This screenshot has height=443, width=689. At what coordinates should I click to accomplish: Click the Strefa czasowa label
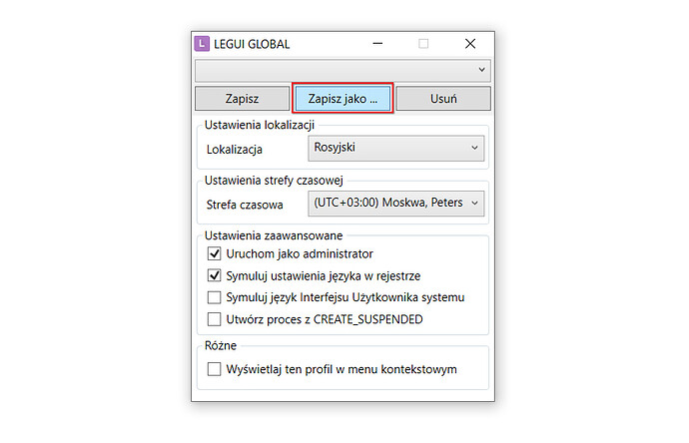245,205
